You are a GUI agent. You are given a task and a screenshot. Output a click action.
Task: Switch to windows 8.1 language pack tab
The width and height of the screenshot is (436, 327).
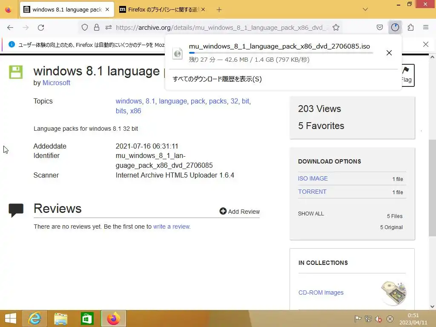pos(67,9)
